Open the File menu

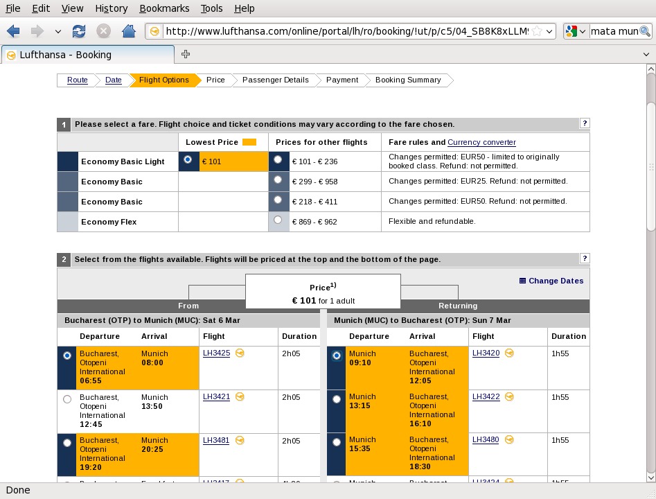click(x=13, y=8)
